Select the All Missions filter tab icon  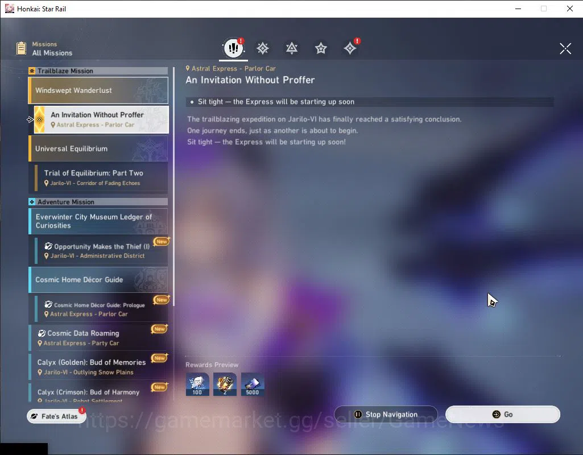tap(234, 48)
